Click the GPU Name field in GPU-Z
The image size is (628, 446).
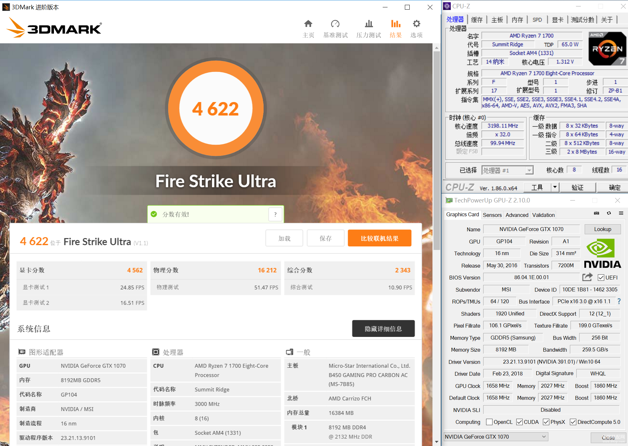coord(531,229)
